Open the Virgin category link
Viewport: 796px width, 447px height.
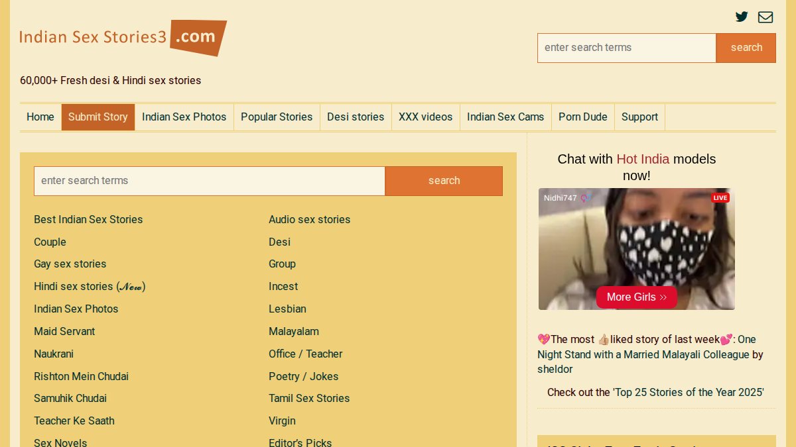click(283, 421)
